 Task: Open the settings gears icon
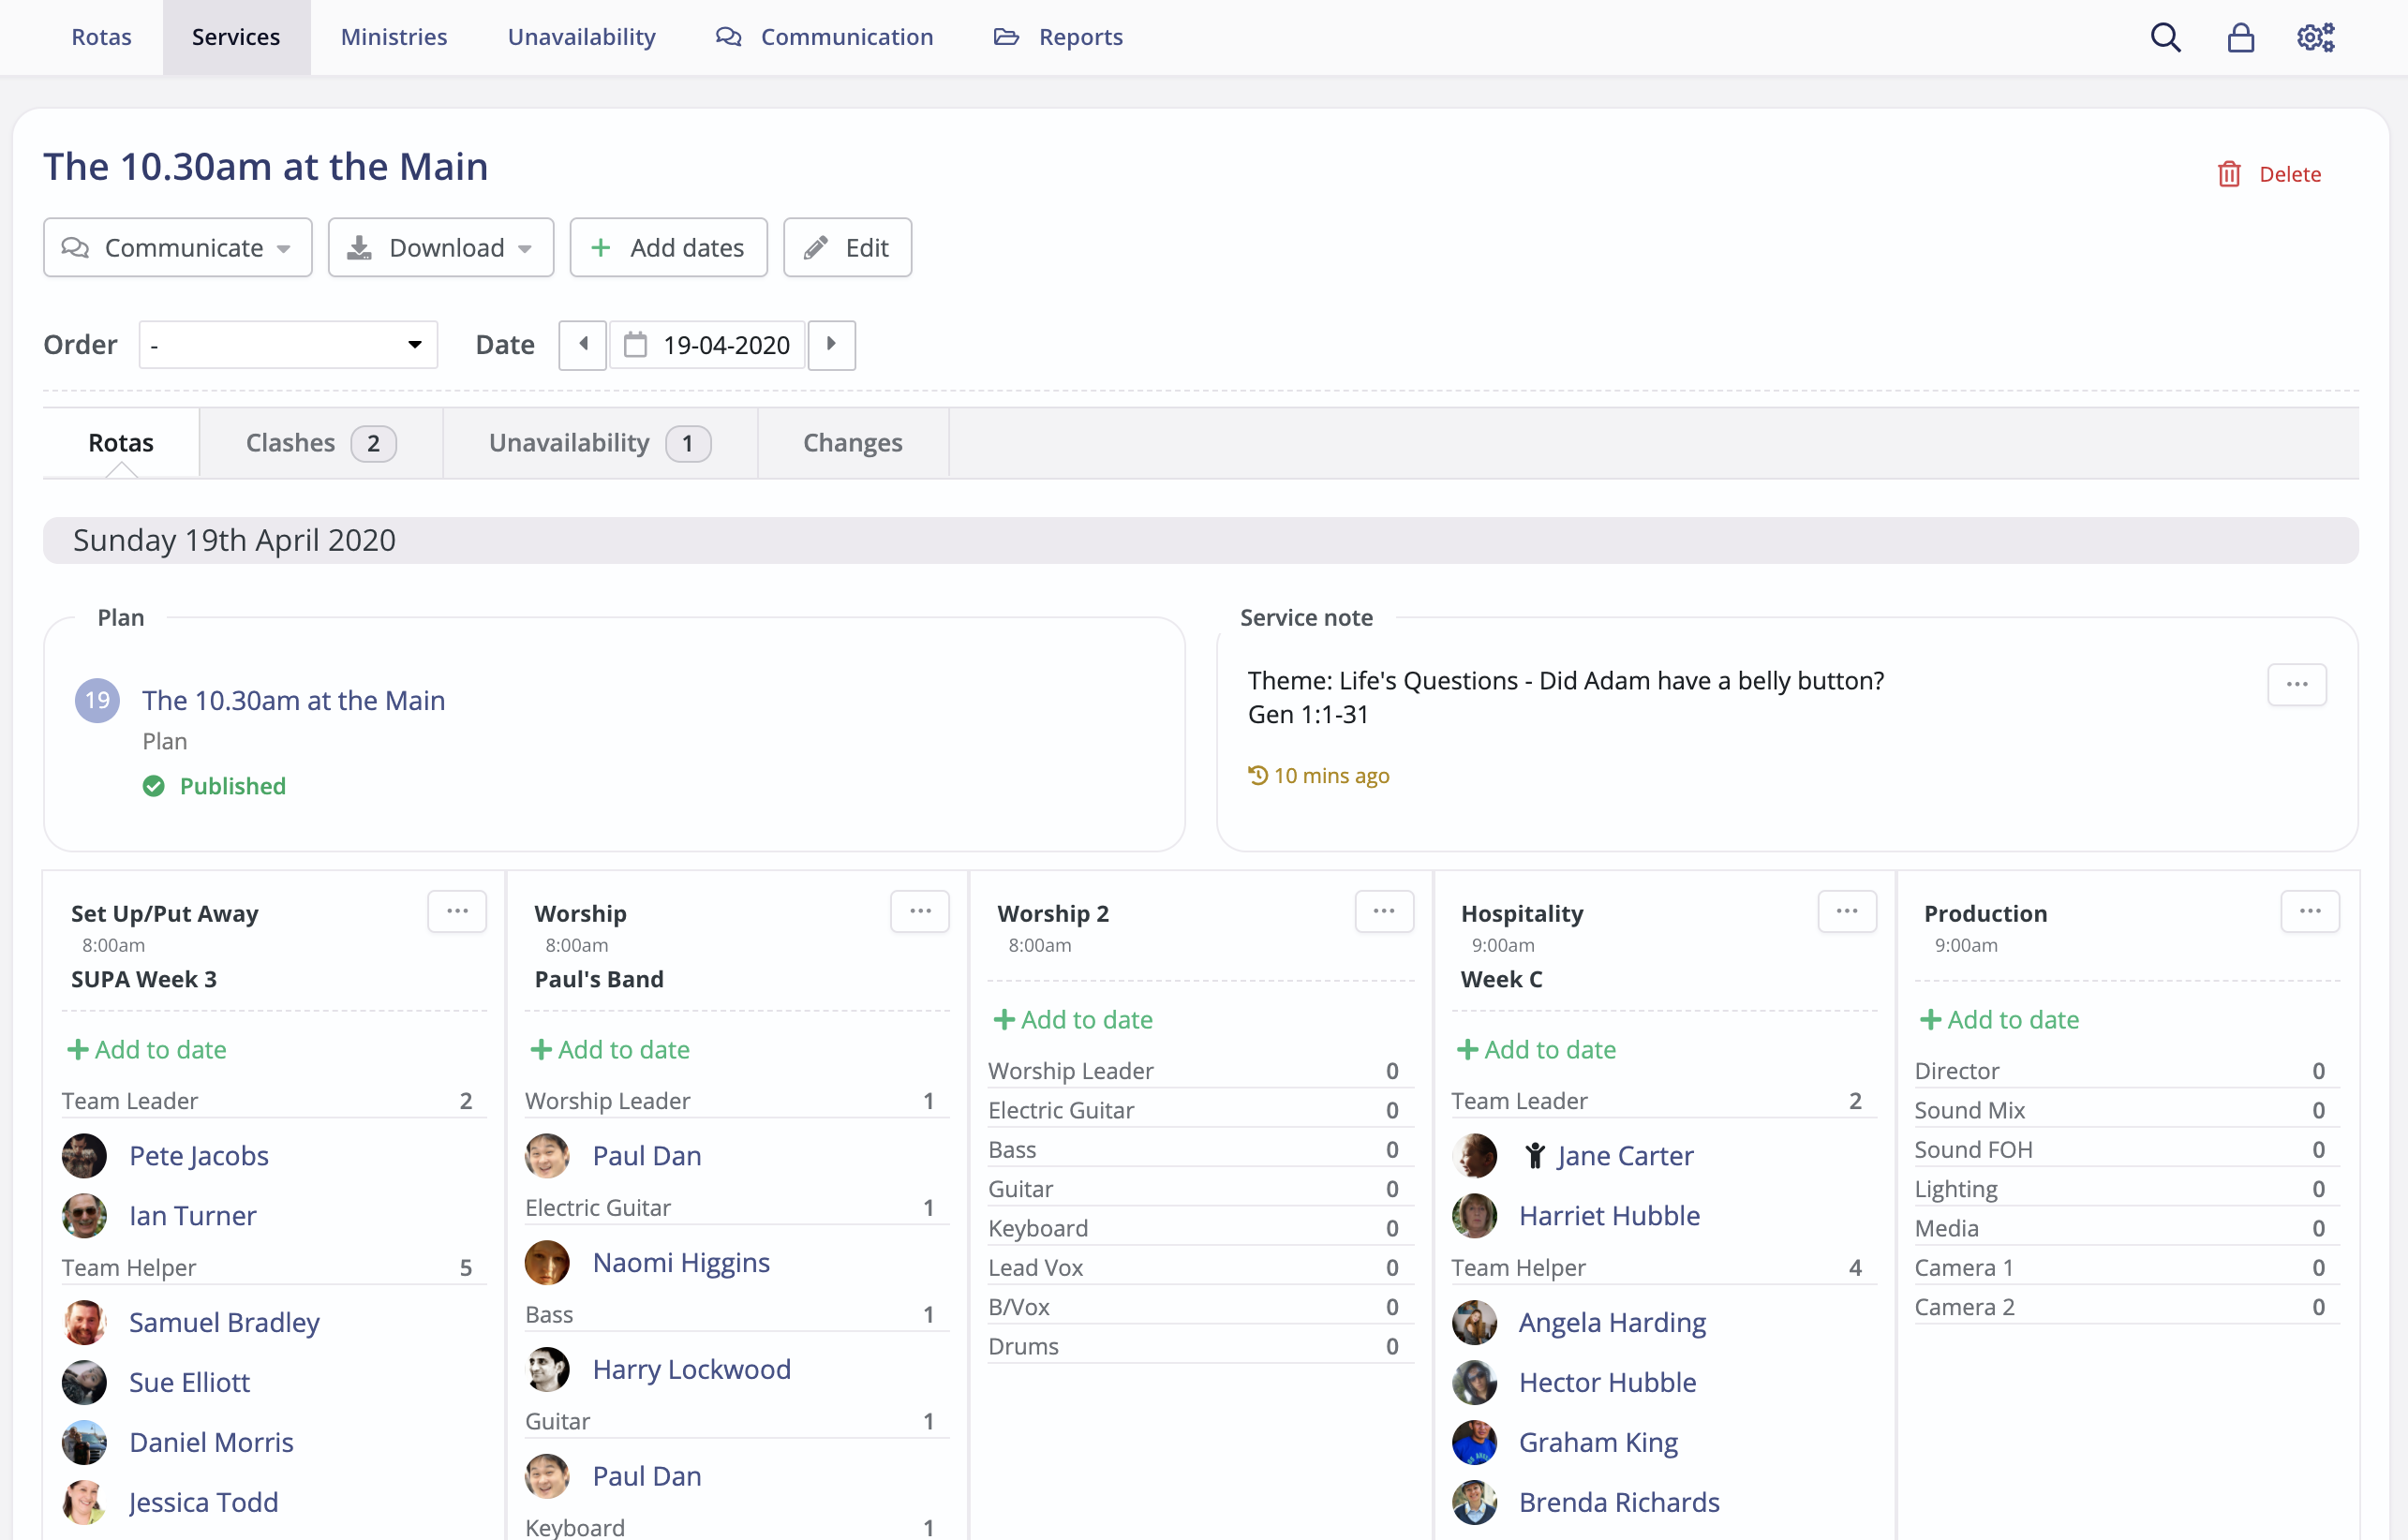pyautogui.click(x=2315, y=37)
